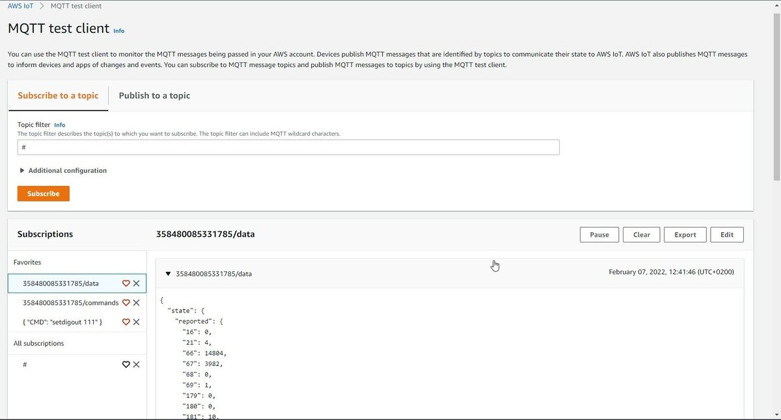Expand the Additional configuration section
Screen dimensions: 781x420
pyautogui.click(x=63, y=170)
